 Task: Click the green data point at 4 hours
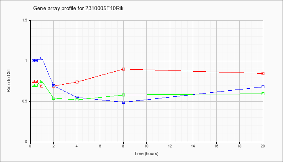point(77,100)
